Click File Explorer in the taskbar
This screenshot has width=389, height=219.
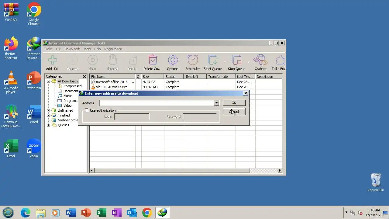(x=41, y=213)
